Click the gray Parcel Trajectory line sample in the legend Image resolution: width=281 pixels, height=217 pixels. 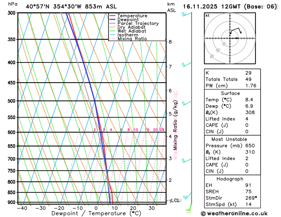coord(113,23)
